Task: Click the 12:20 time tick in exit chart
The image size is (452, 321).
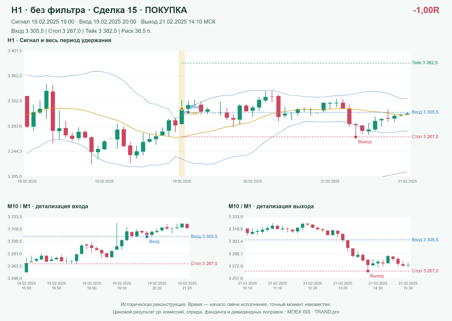Action: pos(313,288)
